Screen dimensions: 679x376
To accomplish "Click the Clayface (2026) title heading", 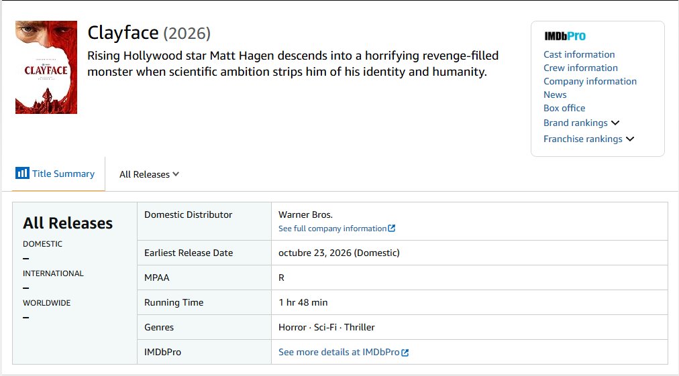I will point(149,33).
